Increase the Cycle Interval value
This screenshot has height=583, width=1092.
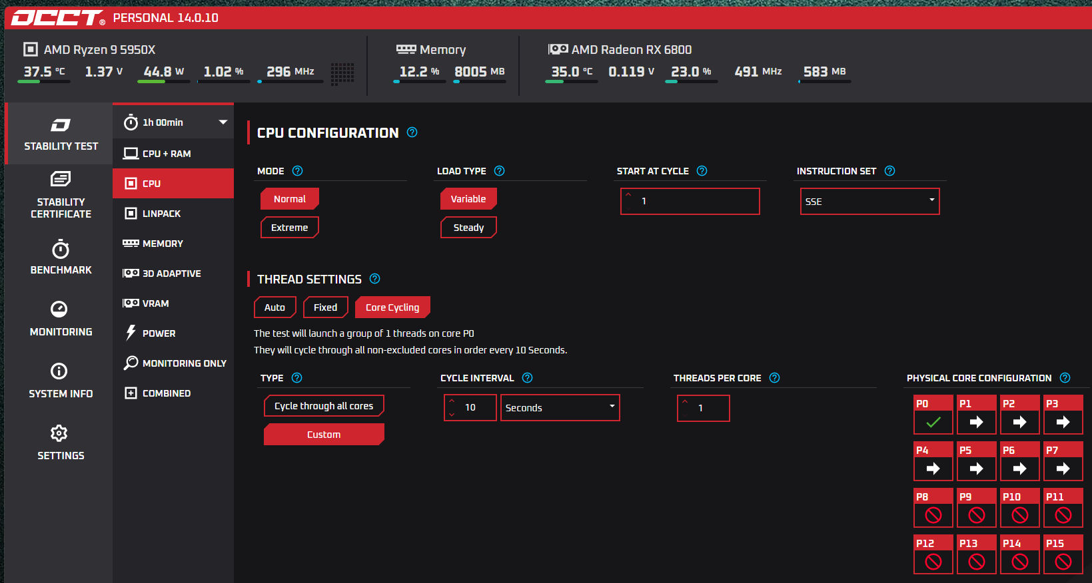coord(452,401)
